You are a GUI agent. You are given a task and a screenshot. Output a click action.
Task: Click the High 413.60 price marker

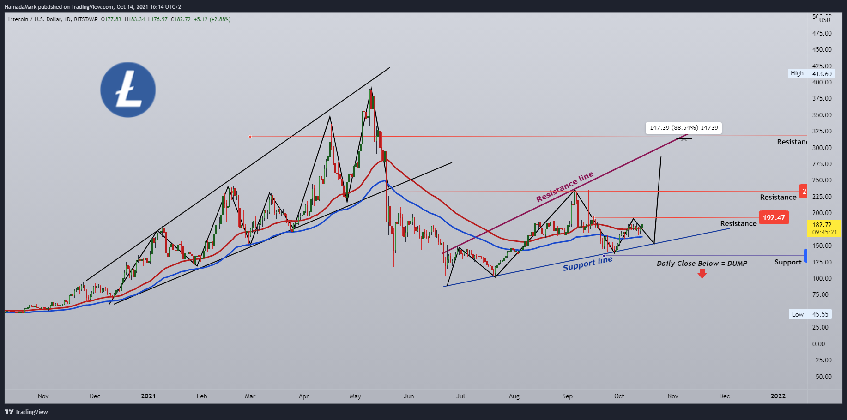click(811, 73)
